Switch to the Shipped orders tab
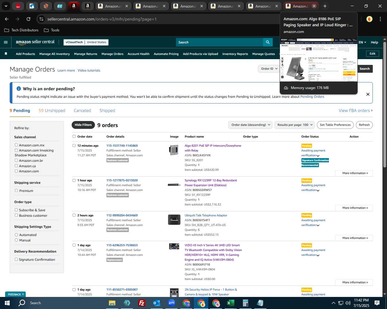The image size is (387, 309). point(107,110)
